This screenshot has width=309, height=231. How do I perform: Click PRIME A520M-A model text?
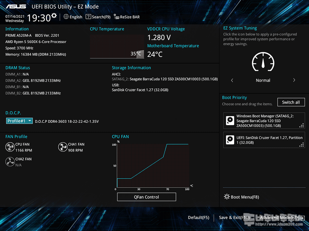18,35
